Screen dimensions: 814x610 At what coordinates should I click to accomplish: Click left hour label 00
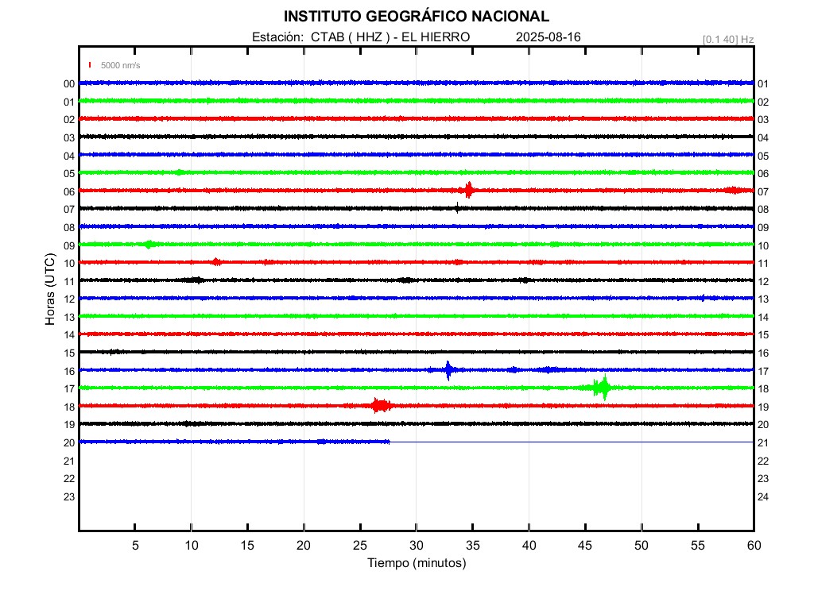[x=69, y=84]
